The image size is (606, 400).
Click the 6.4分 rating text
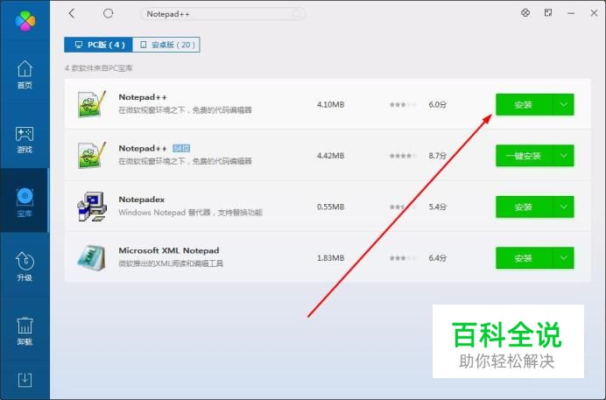point(438,258)
